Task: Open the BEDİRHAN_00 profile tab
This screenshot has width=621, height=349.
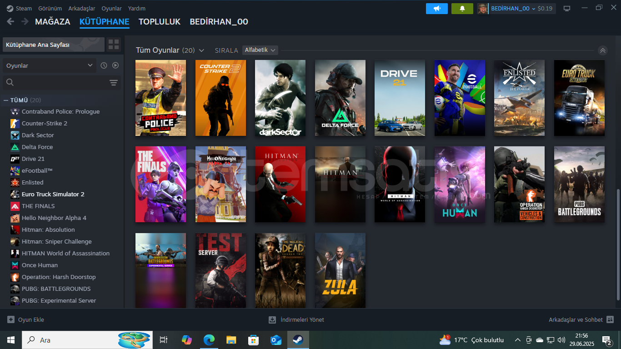Action: coord(219,22)
